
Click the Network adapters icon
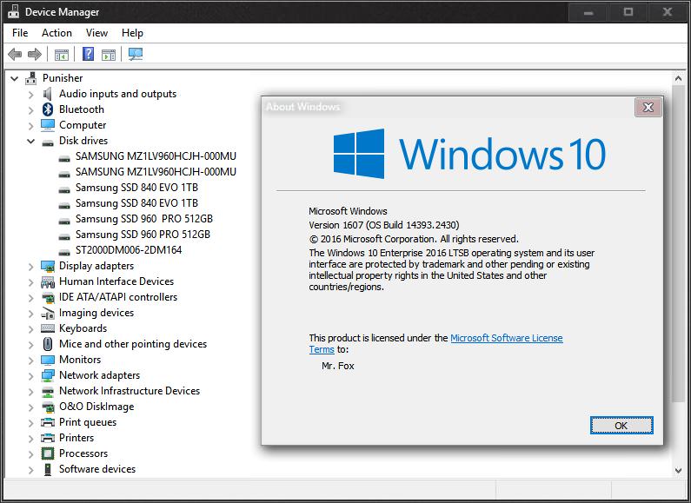pos(48,375)
